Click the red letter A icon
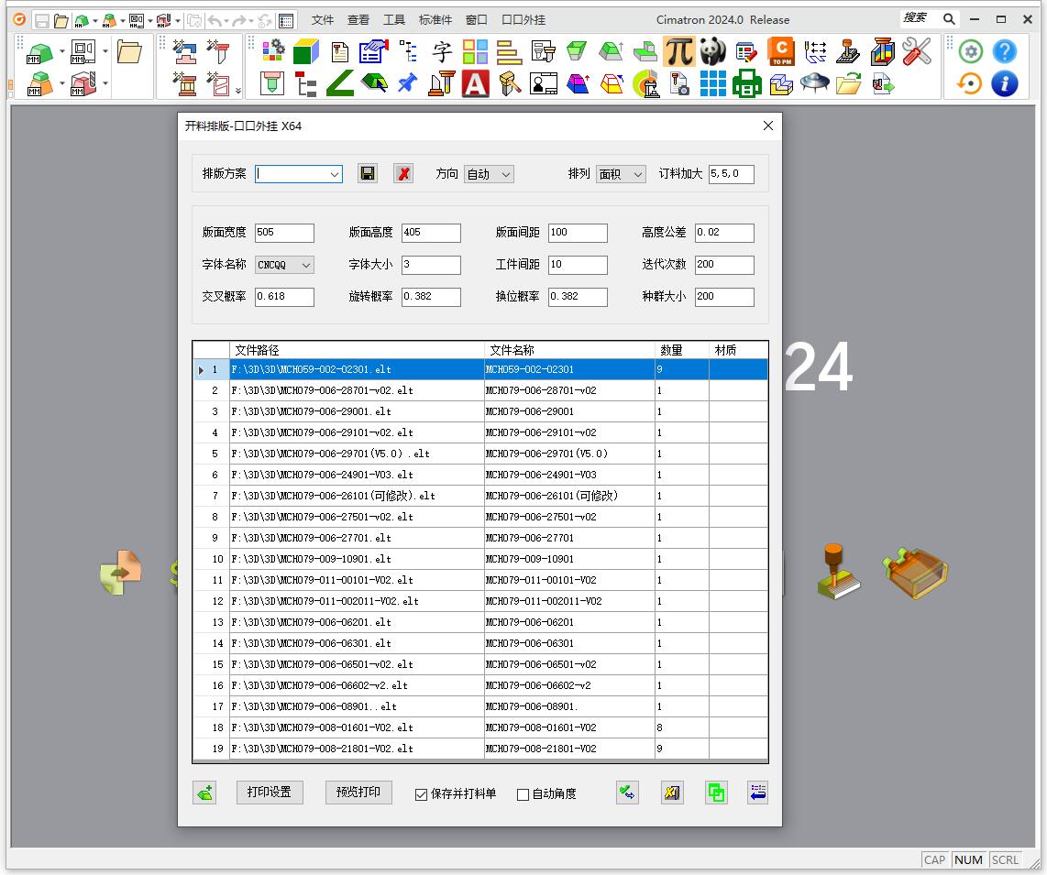This screenshot has height=875, width=1047. pos(475,84)
